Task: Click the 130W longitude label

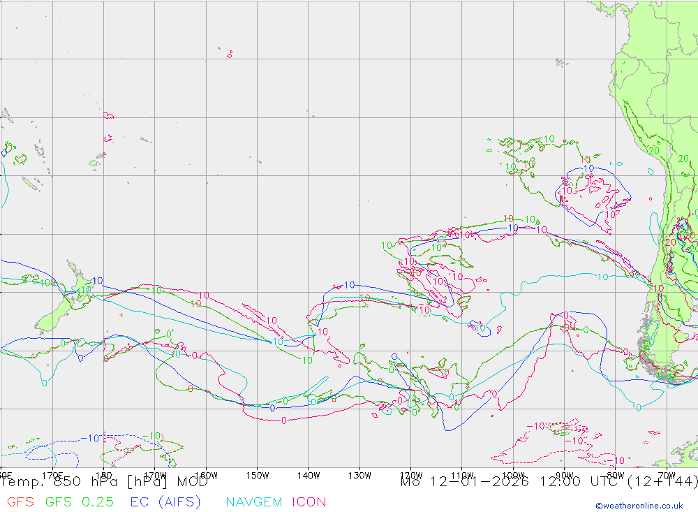Action: (x=359, y=476)
